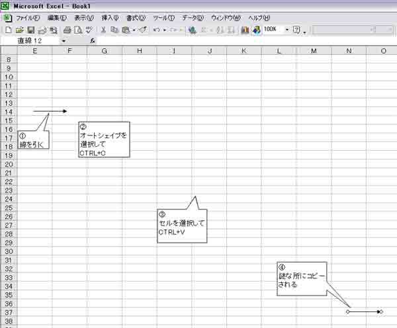Click the Print icon in toolbar
The width and height of the screenshot is (397, 328).
click(67, 30)
